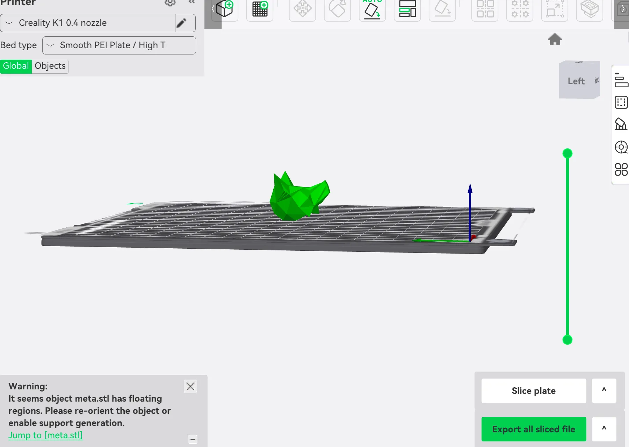Click the Arrange all objects icon
Screen dimensions: 629x447
[x=407, y=9]
